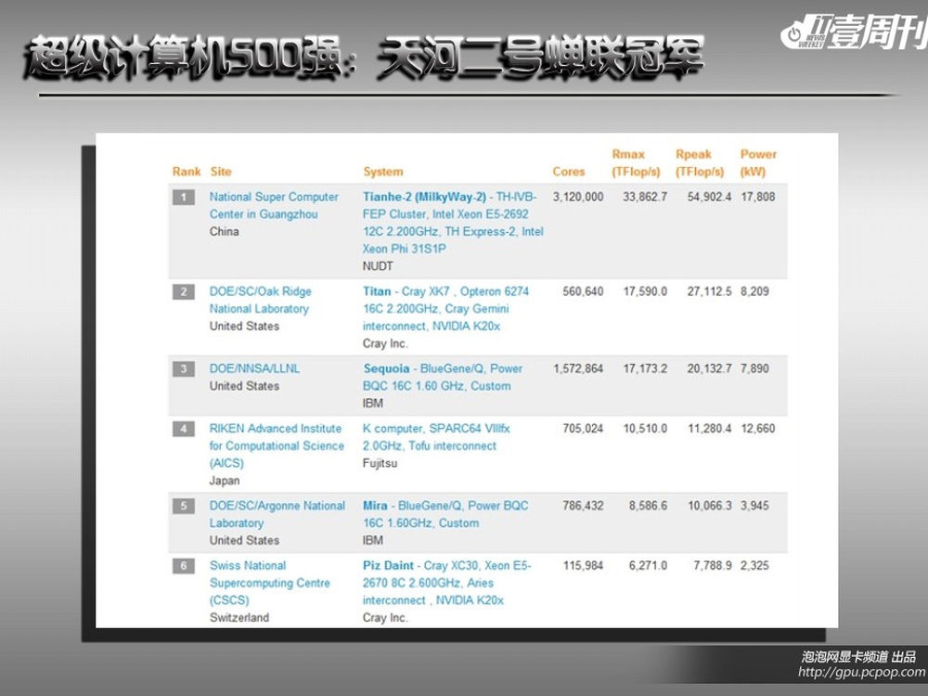Click the country text Switzerland

tap(239, 617)
